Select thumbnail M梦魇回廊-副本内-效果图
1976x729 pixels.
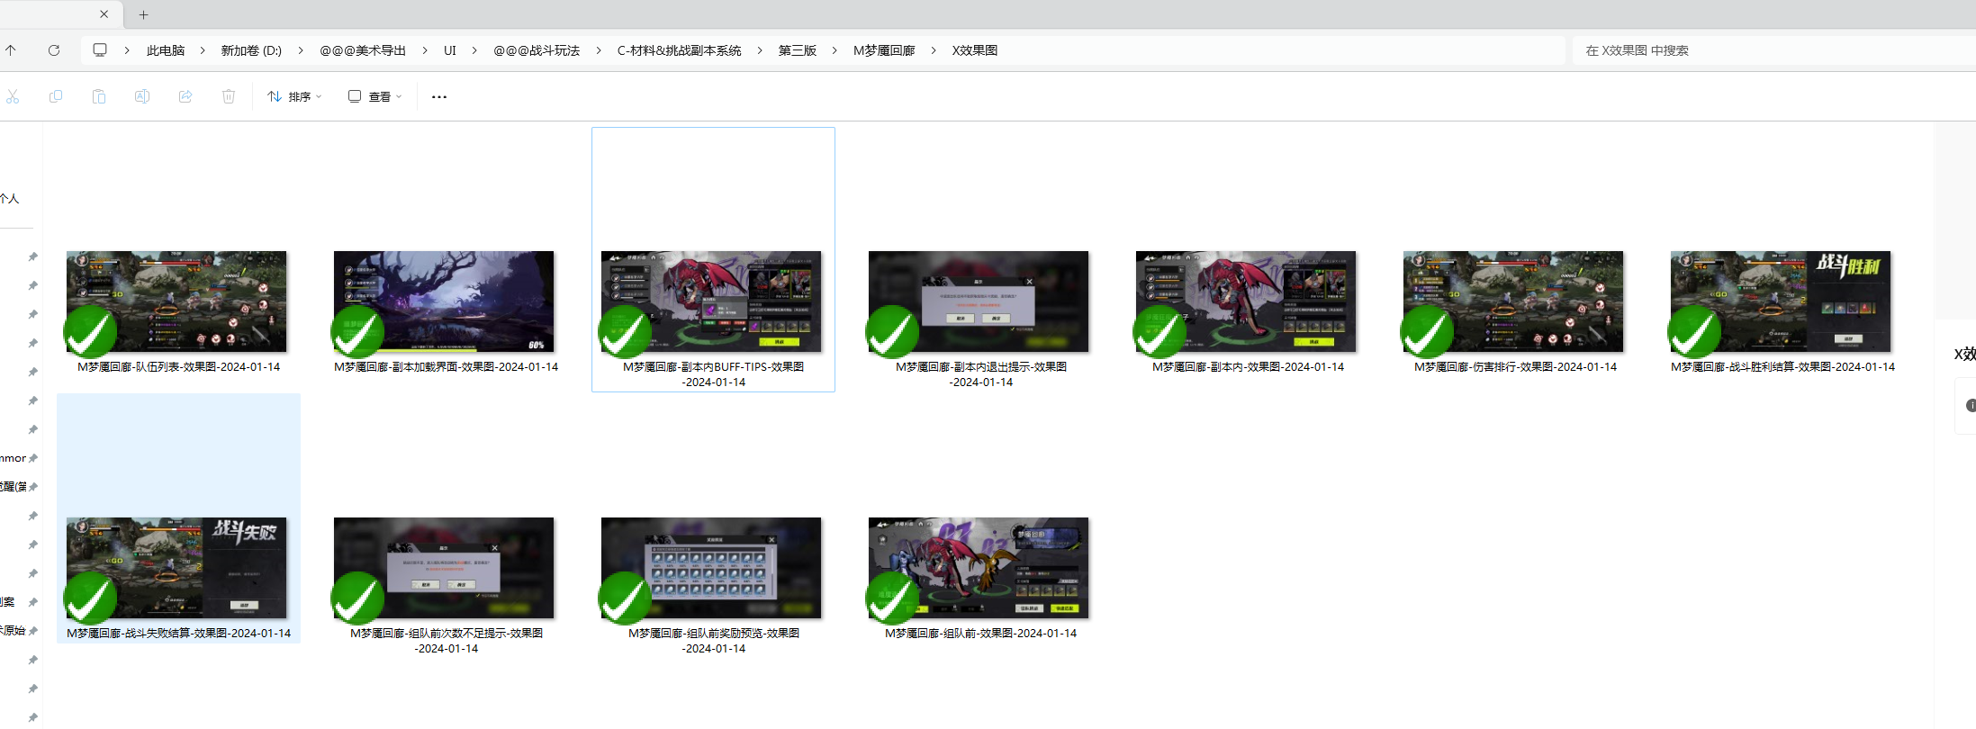point(1246,301)
